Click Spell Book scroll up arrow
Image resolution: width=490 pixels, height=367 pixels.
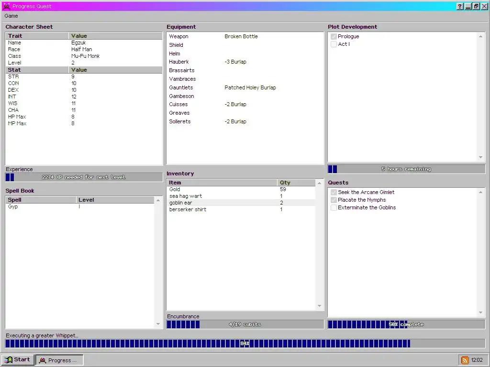coord(158,200)
